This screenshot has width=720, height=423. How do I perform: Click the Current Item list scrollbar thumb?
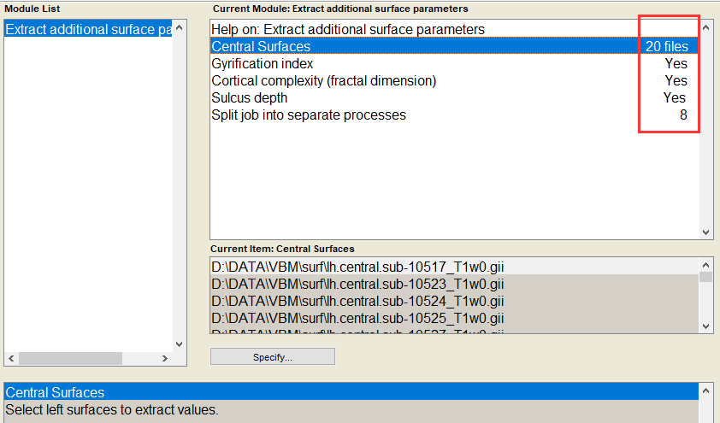(706, 277)
